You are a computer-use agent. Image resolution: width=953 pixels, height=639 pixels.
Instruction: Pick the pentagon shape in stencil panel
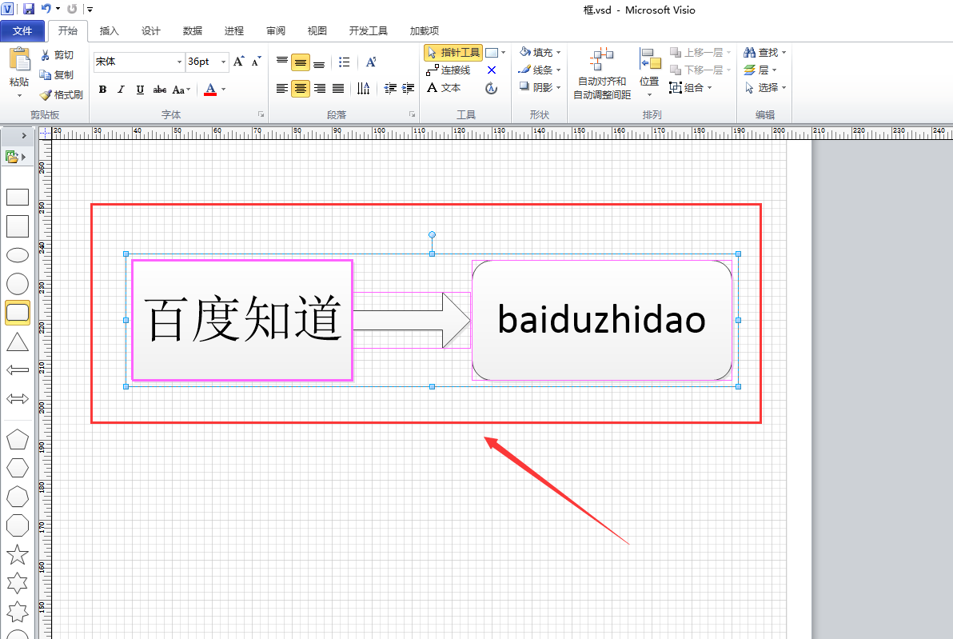click(x=18, y=440)
